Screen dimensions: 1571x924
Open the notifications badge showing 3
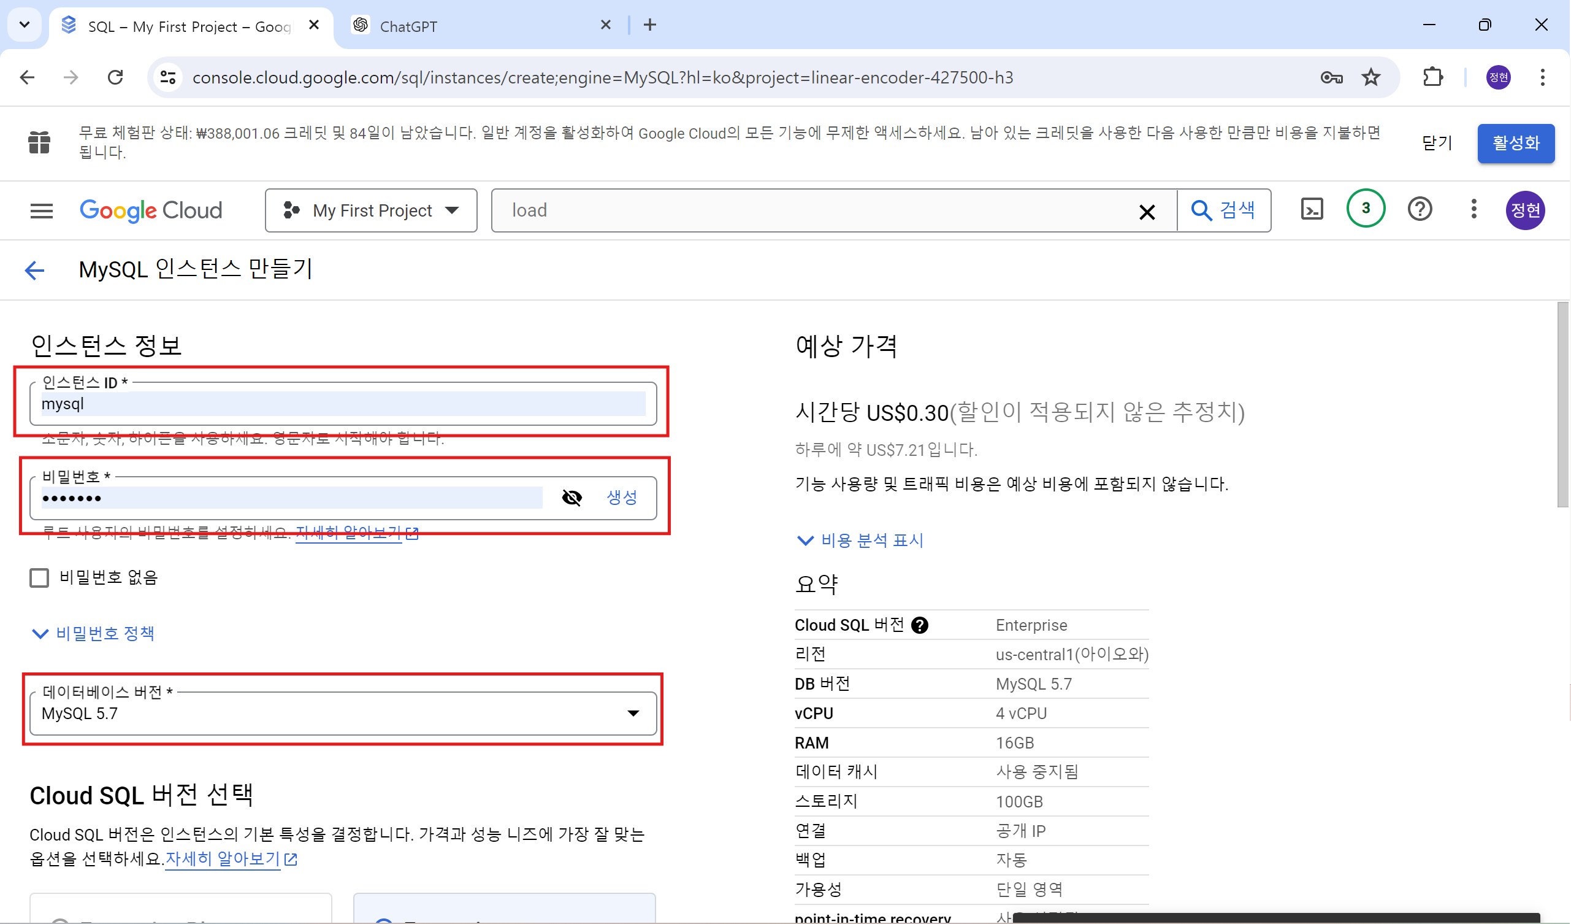1365,209
